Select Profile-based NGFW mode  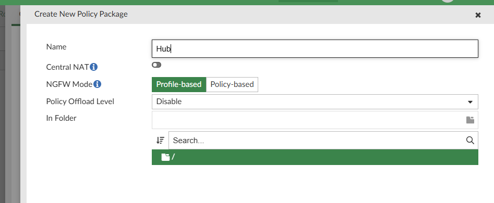click(x=179, y=84)
